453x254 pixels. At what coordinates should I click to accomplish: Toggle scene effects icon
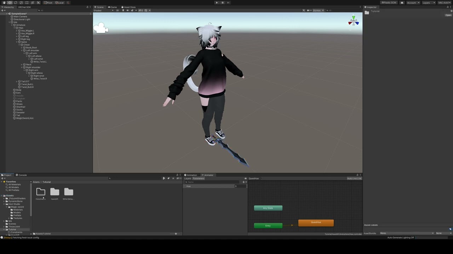pyautogui.click(x=132, y=10)
